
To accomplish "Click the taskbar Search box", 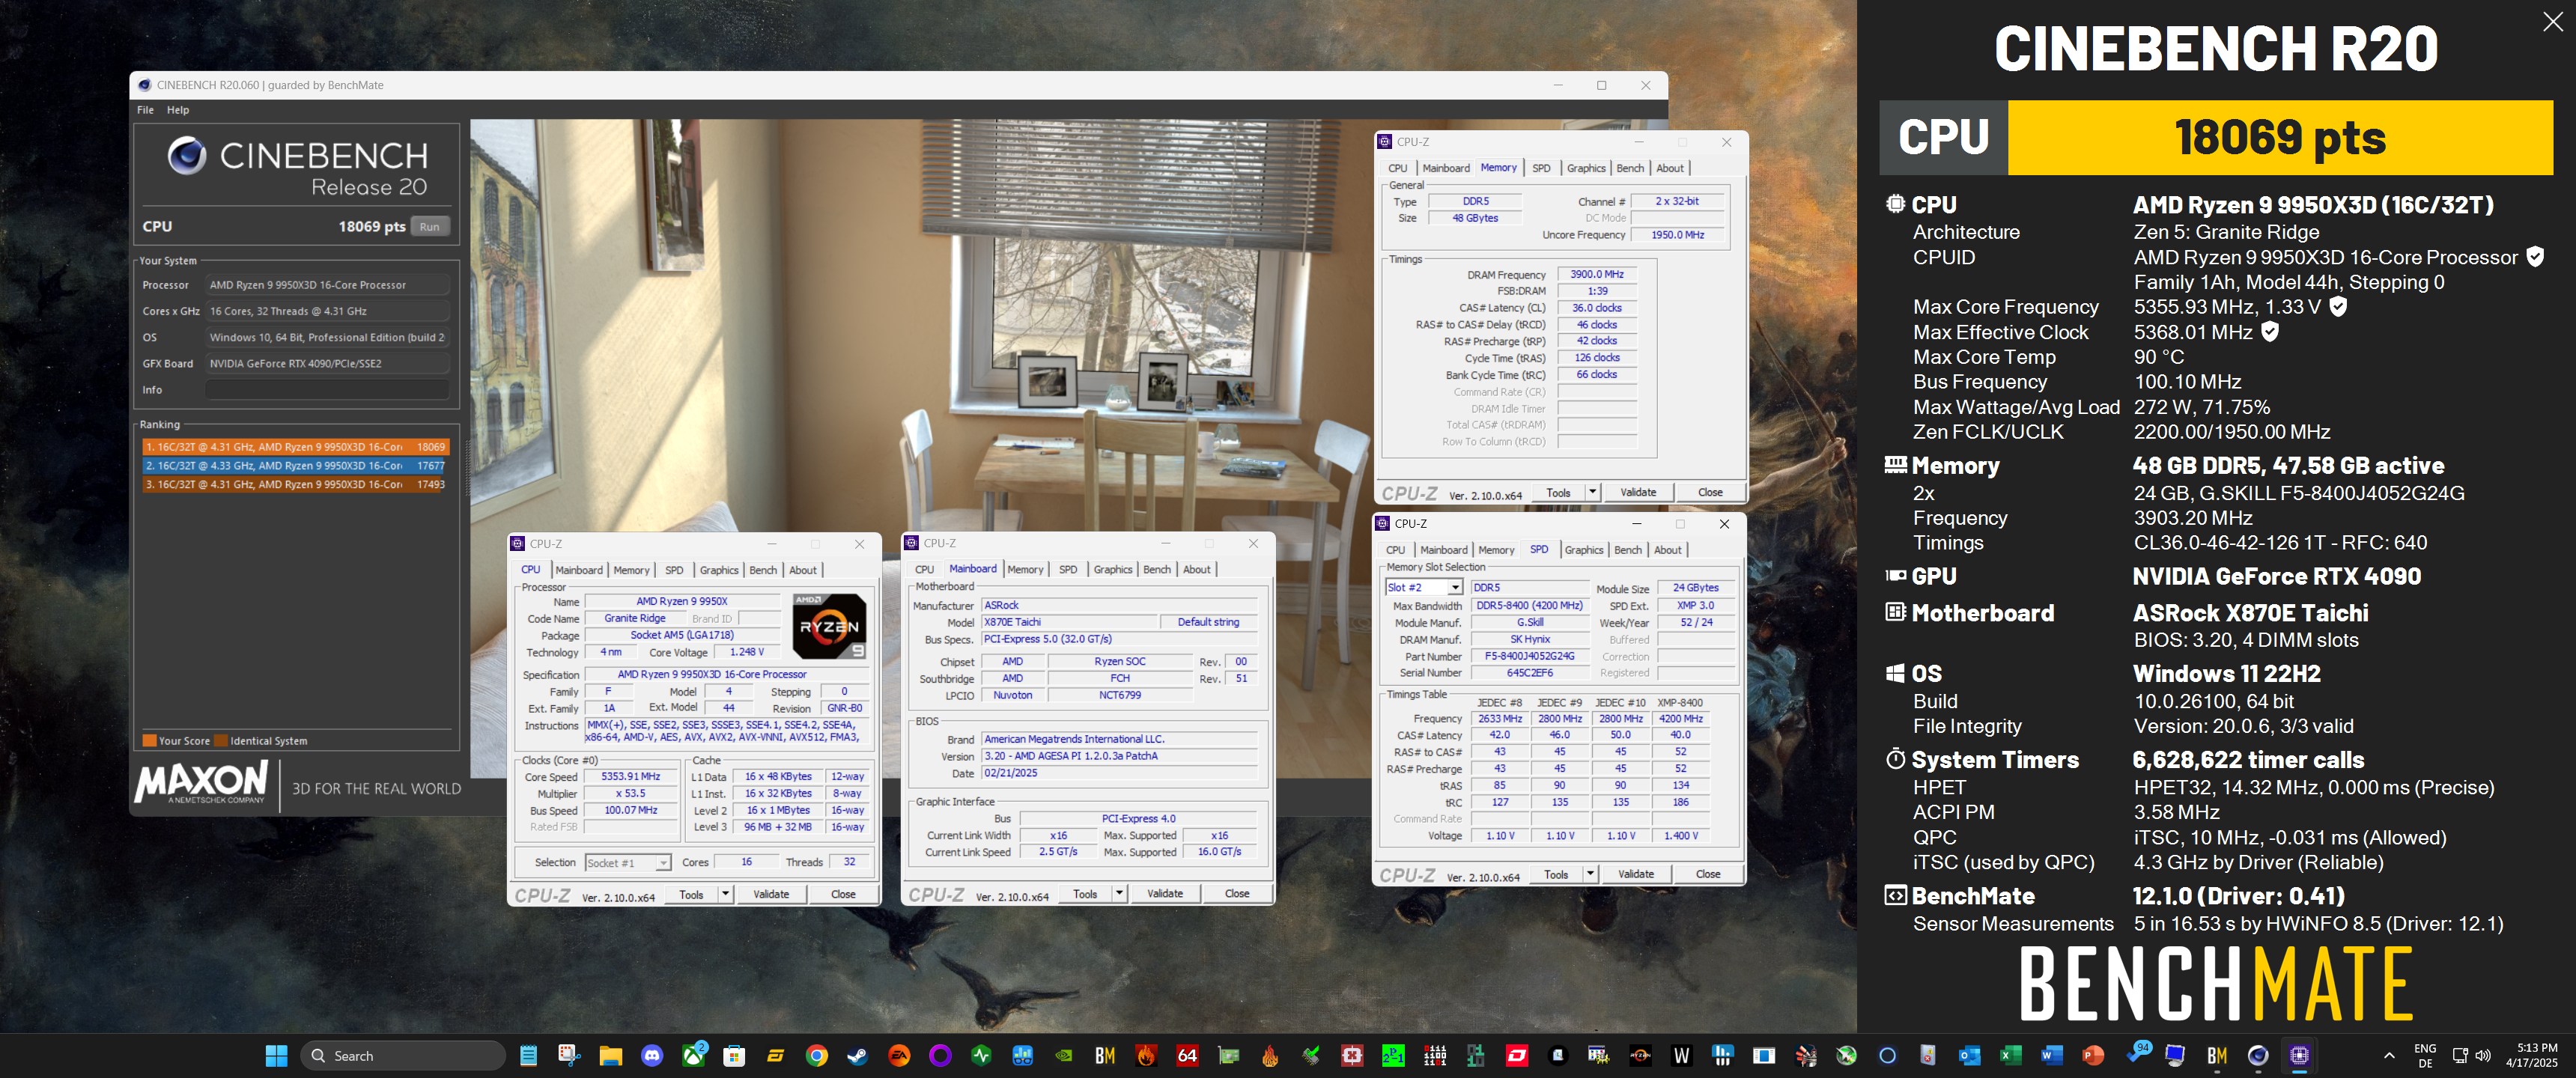I will click(403, 1055).
